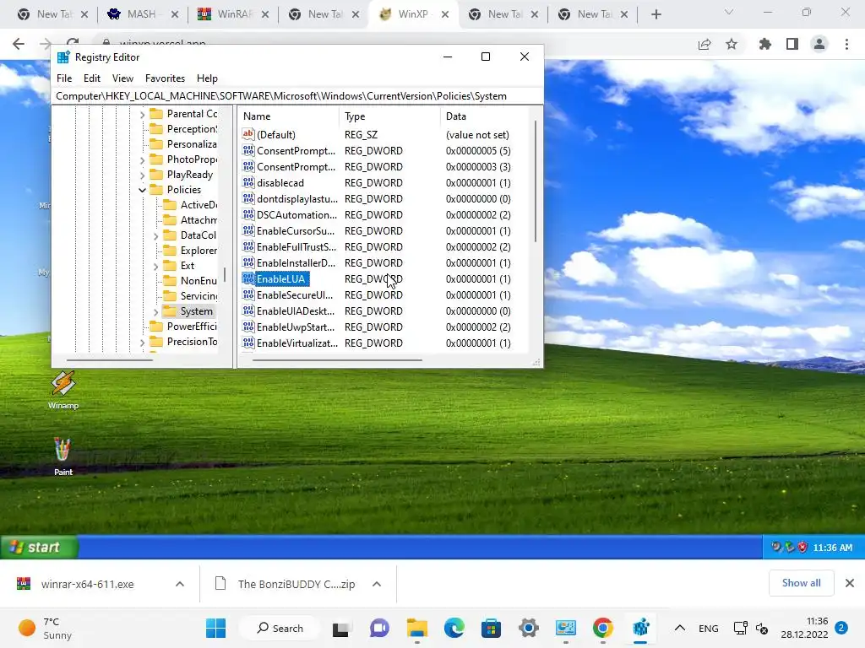Expand the Ext tree node
865x648 pixels.
pos(155,266)
